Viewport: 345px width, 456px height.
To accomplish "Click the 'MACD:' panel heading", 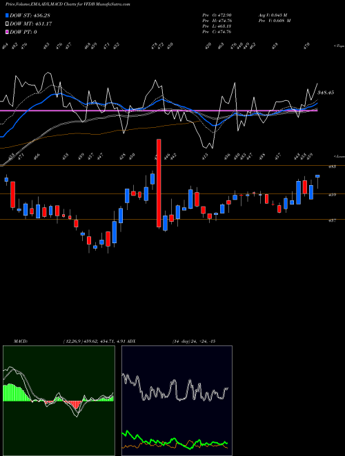I will tap(21, 341).
